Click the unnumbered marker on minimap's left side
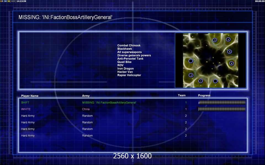265x165 pixels. coord(190,61)
